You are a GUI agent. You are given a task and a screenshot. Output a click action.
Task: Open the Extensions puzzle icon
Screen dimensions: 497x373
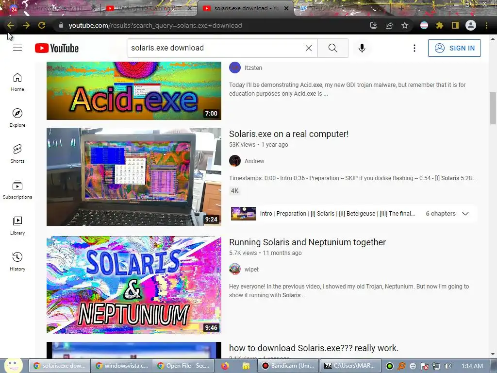point(440,25)
